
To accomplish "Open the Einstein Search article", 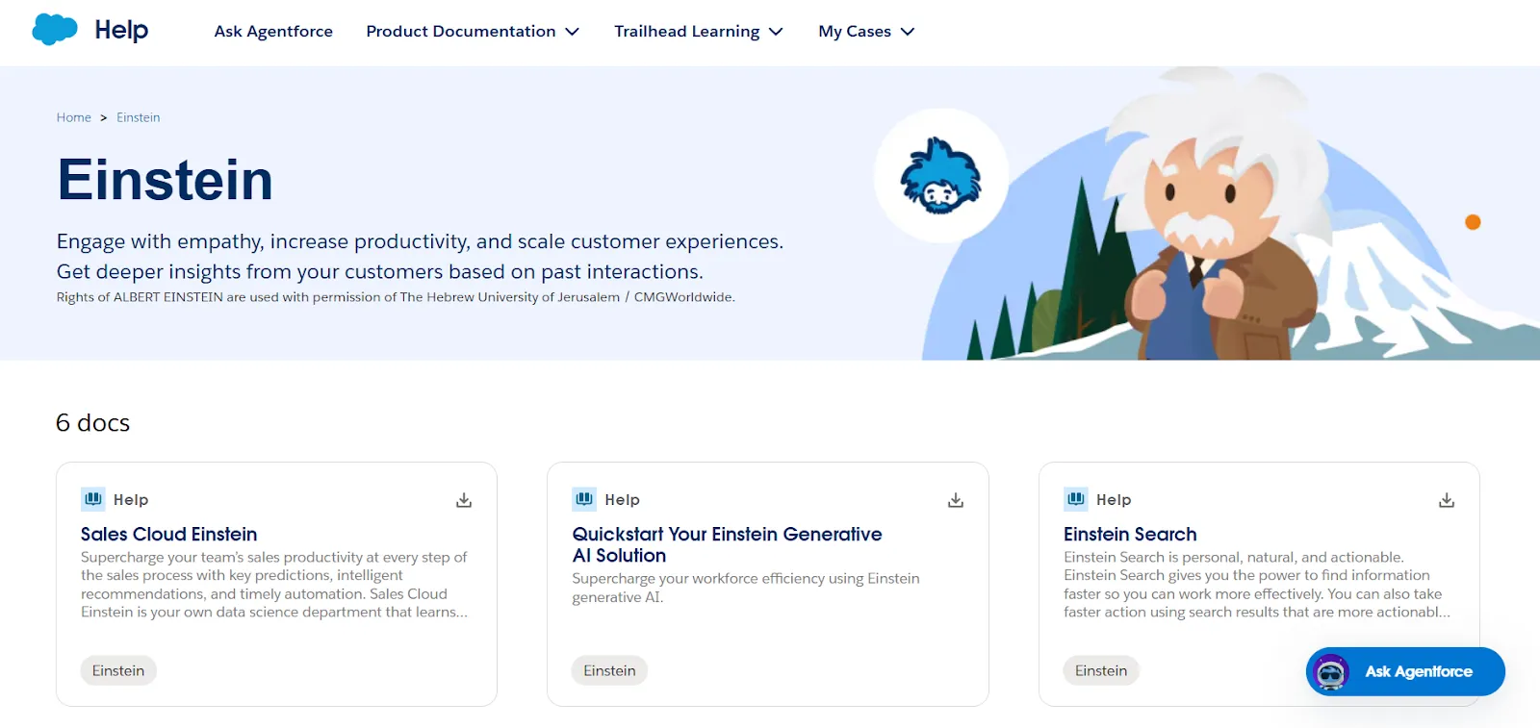I will point(1130,534).
